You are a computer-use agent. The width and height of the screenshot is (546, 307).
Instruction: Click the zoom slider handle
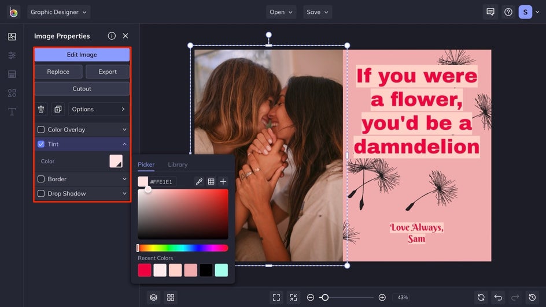pyautogui.click(x=324, y=297)
